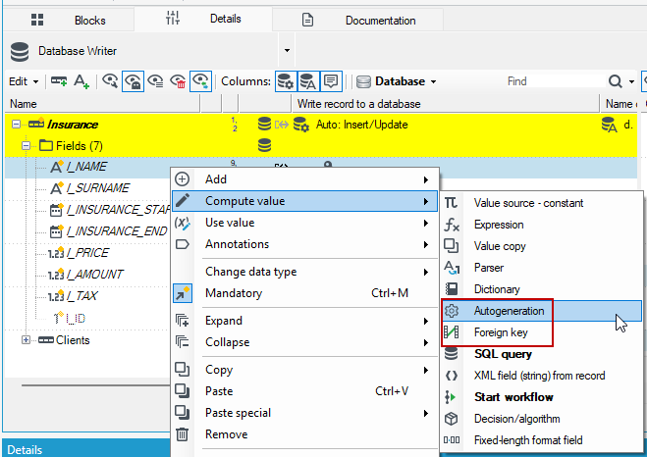647x457 pixels.
Task: Choose Foreign key from the submenu
Action: 542,332
